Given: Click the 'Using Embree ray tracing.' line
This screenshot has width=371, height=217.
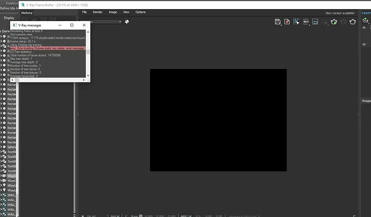Looking at the screenshot, I should point(26,45).
